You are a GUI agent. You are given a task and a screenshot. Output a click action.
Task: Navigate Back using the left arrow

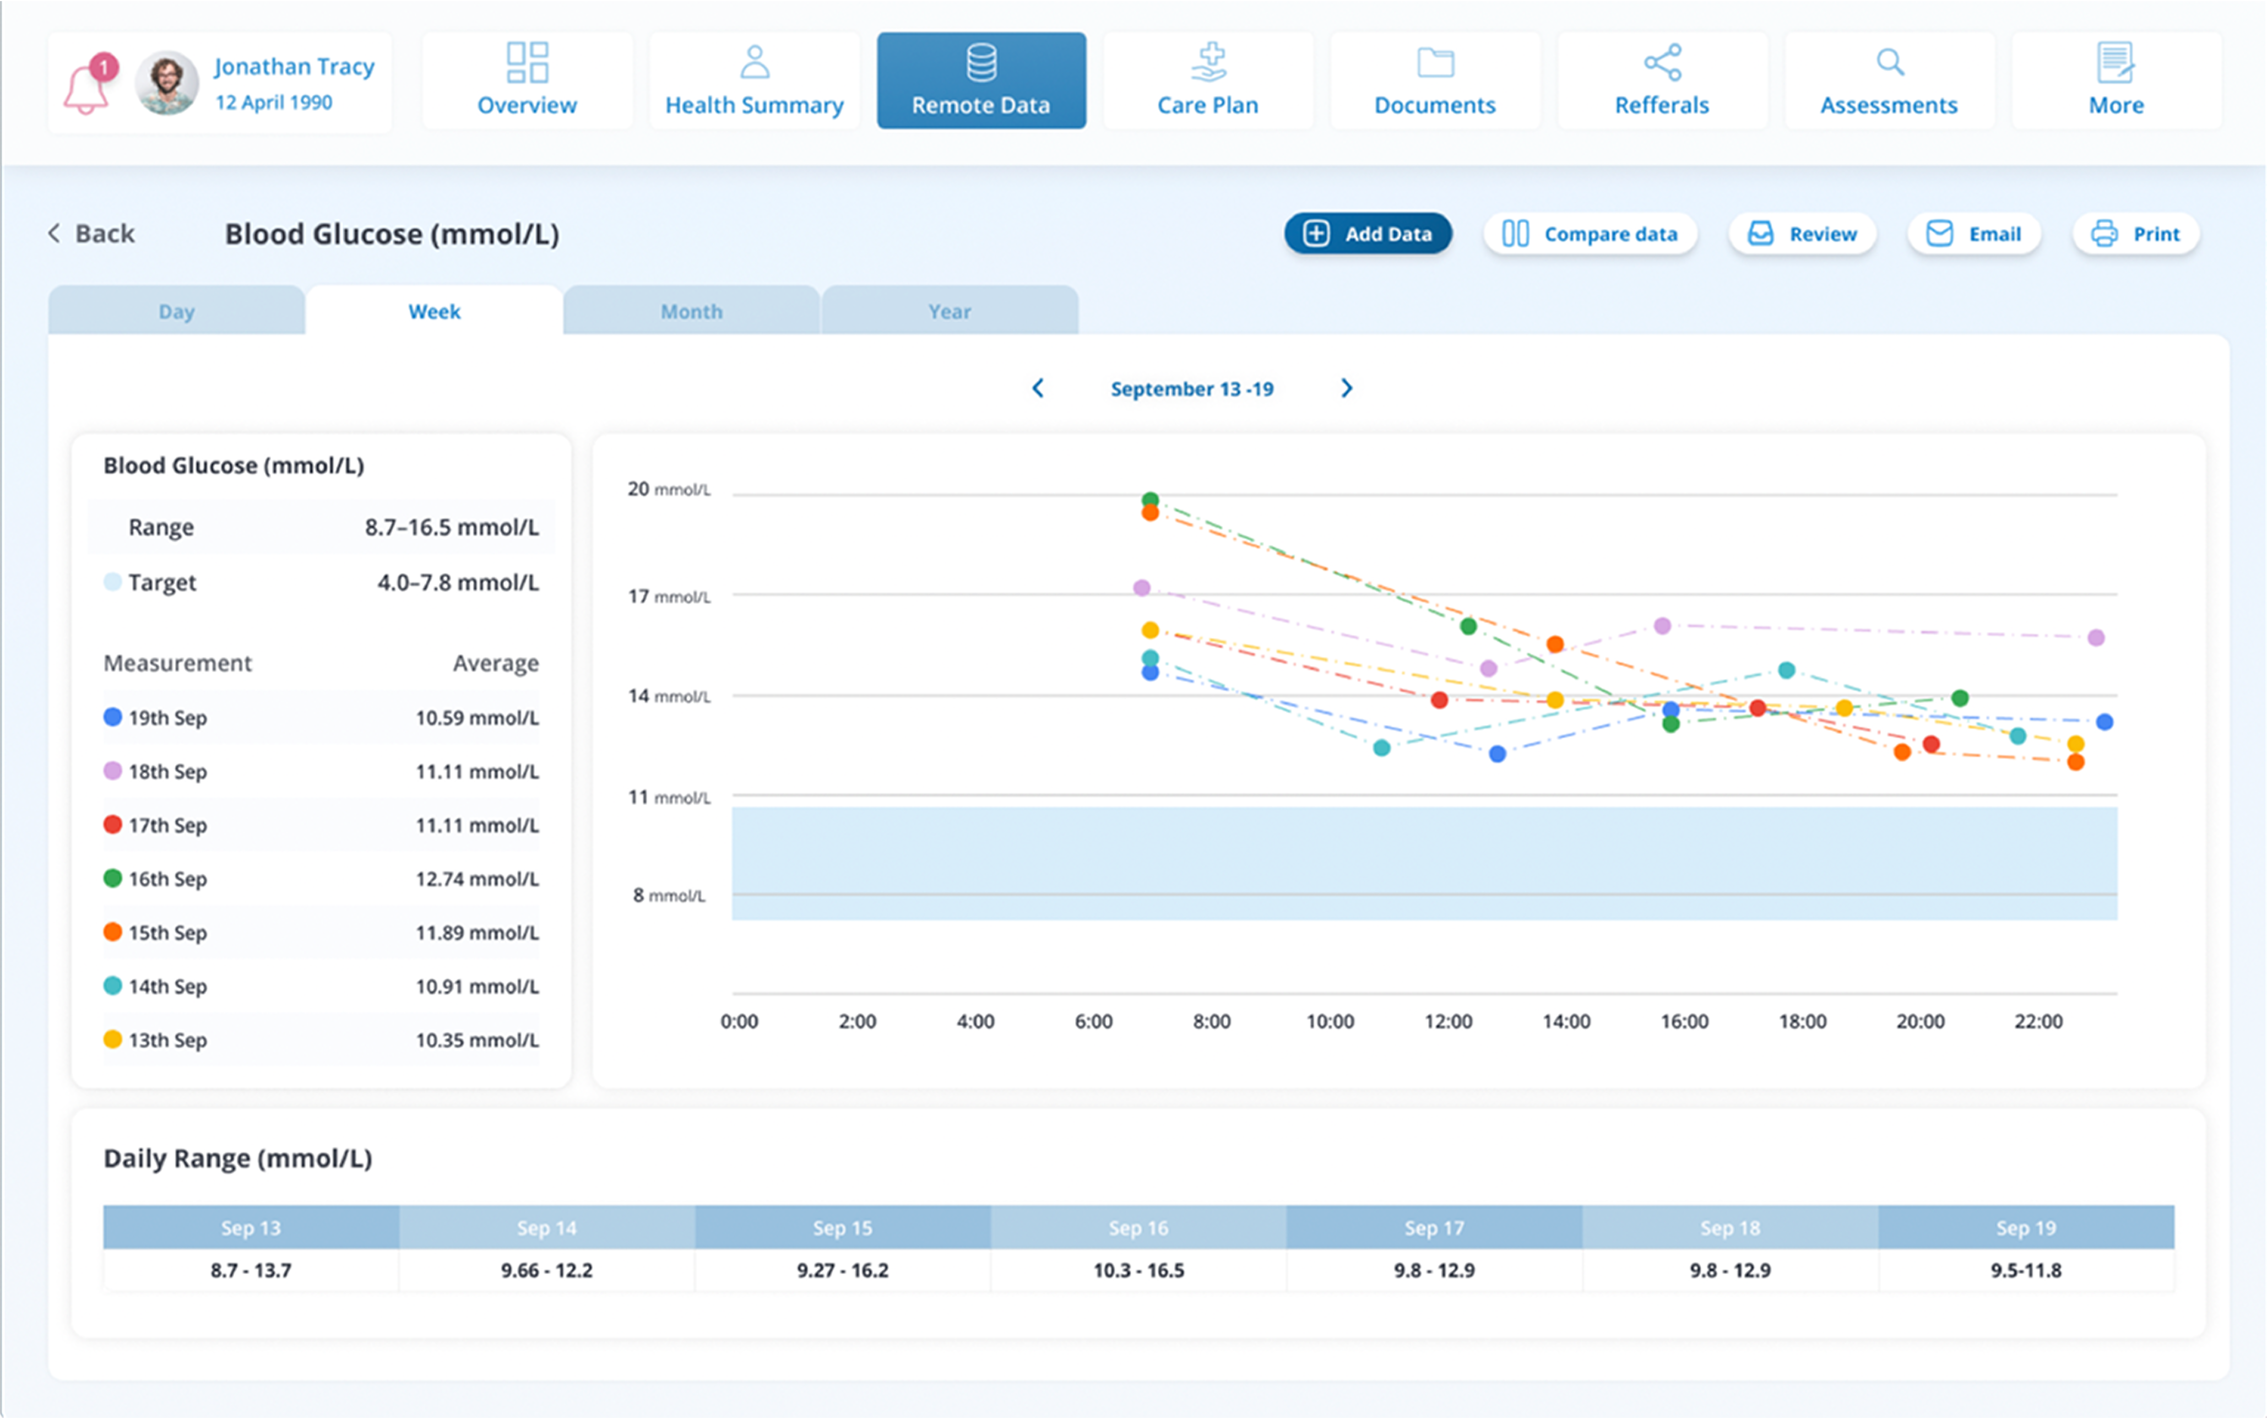click(x=55, y=234)
